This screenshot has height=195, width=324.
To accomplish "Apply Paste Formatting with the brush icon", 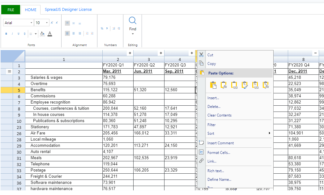I will (245, 85).
